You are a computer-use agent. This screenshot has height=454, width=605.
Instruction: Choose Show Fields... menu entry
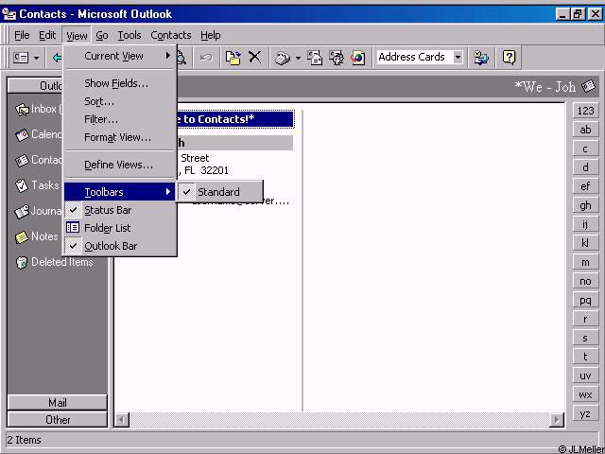tap(120, 83)
